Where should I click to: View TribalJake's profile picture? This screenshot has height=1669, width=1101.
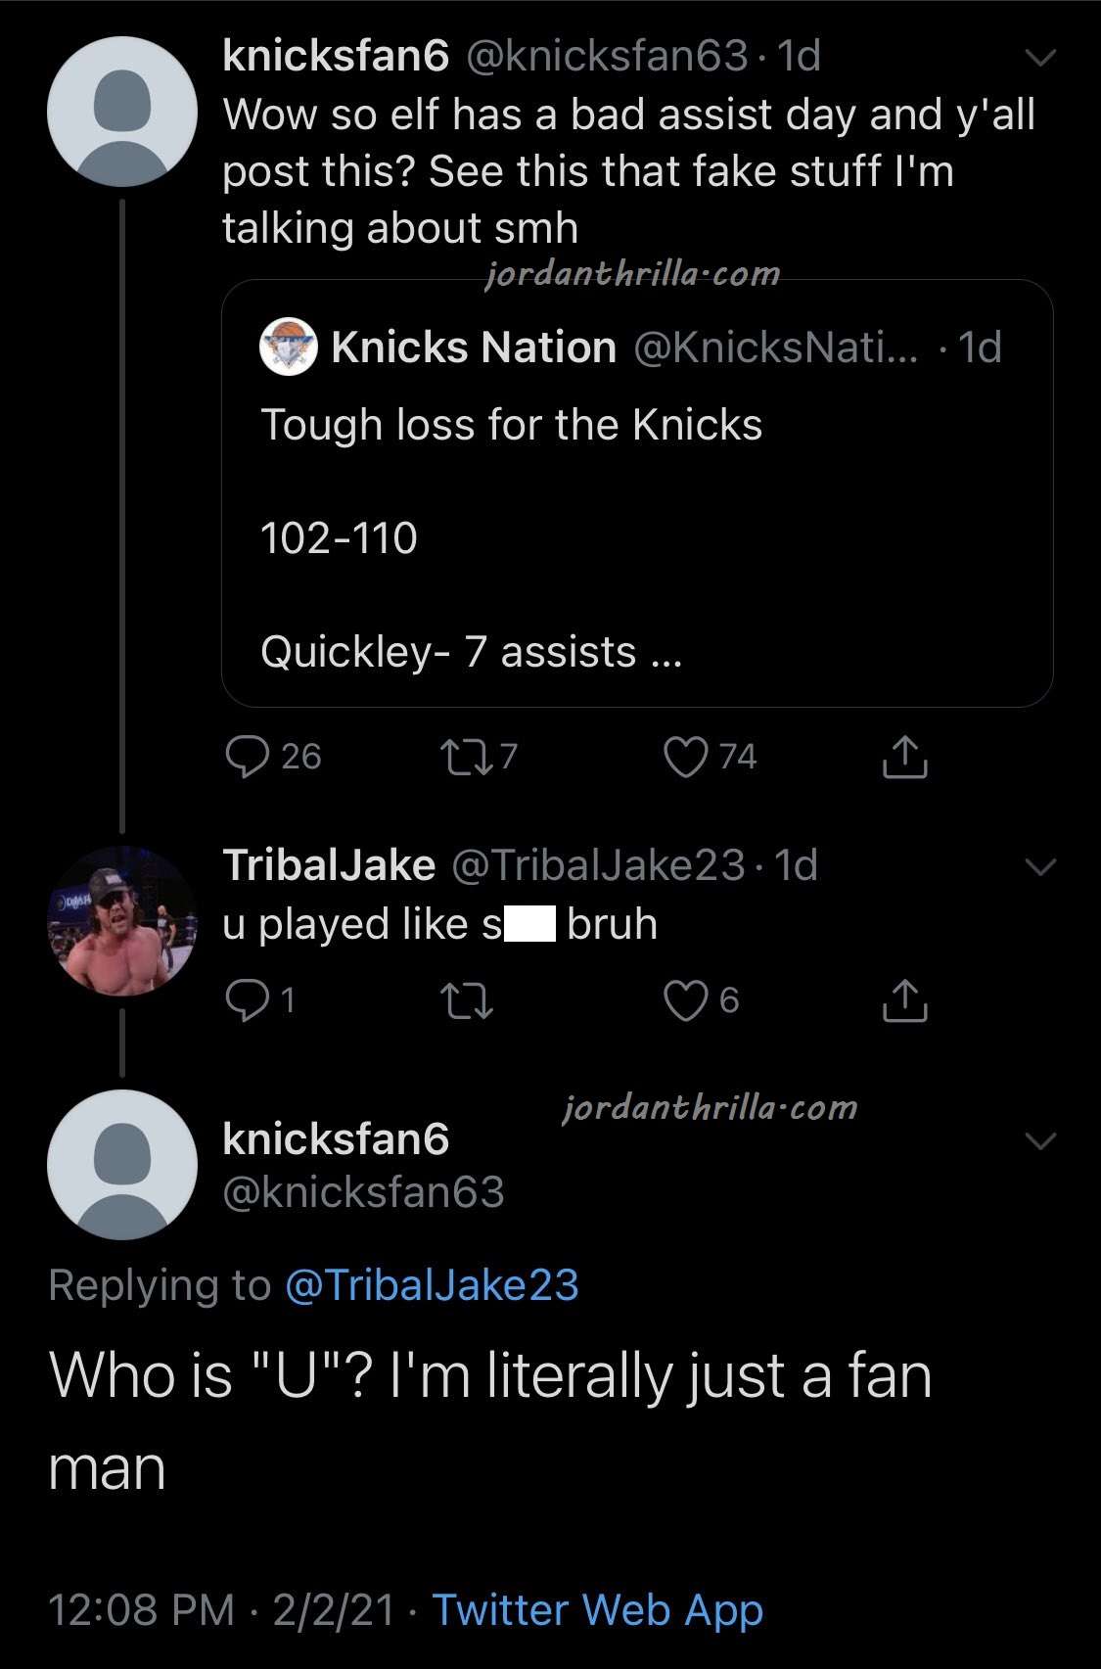pos(122,921)
